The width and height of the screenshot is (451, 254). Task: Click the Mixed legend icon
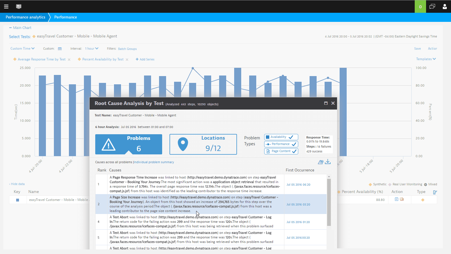[425, 184]
